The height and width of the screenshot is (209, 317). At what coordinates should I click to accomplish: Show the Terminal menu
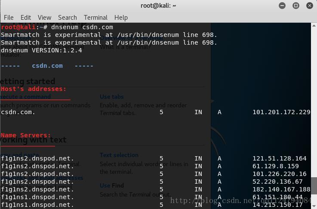[95, 18]
